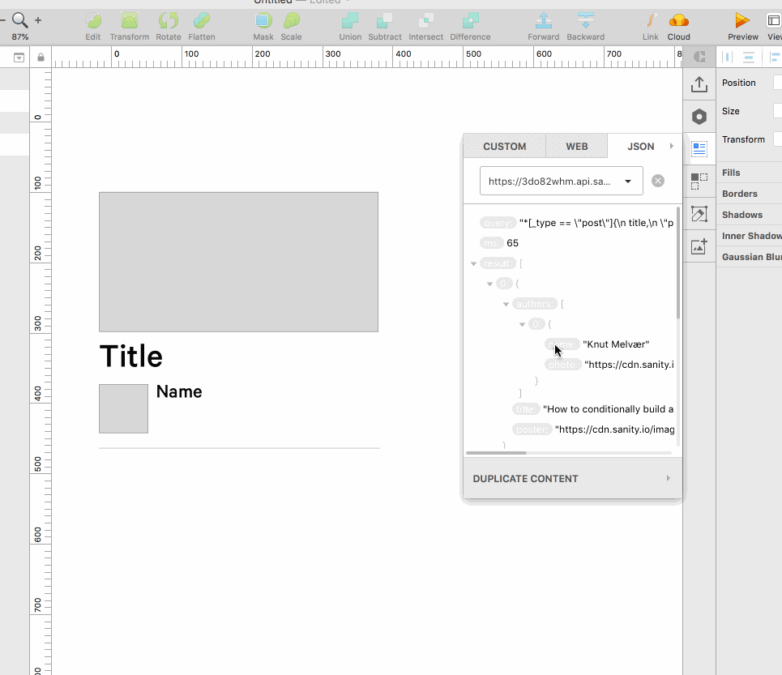
Task: Click the Export panel icon in sidebar
Action: (699, 83)
